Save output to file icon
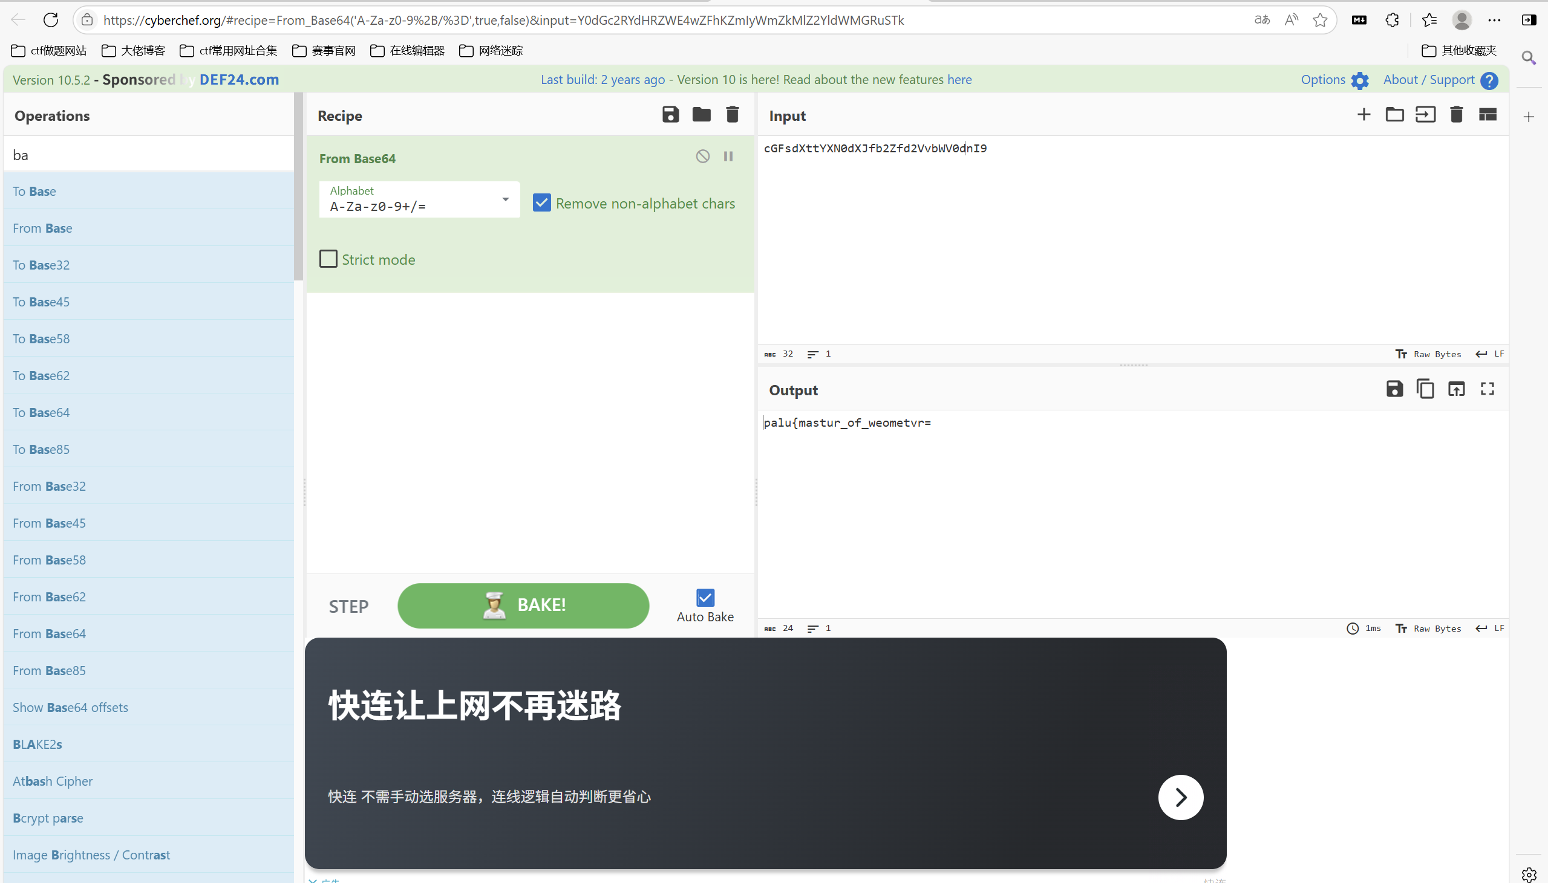This screenshot has width=1548, height=883. (x=1394, y=389)
